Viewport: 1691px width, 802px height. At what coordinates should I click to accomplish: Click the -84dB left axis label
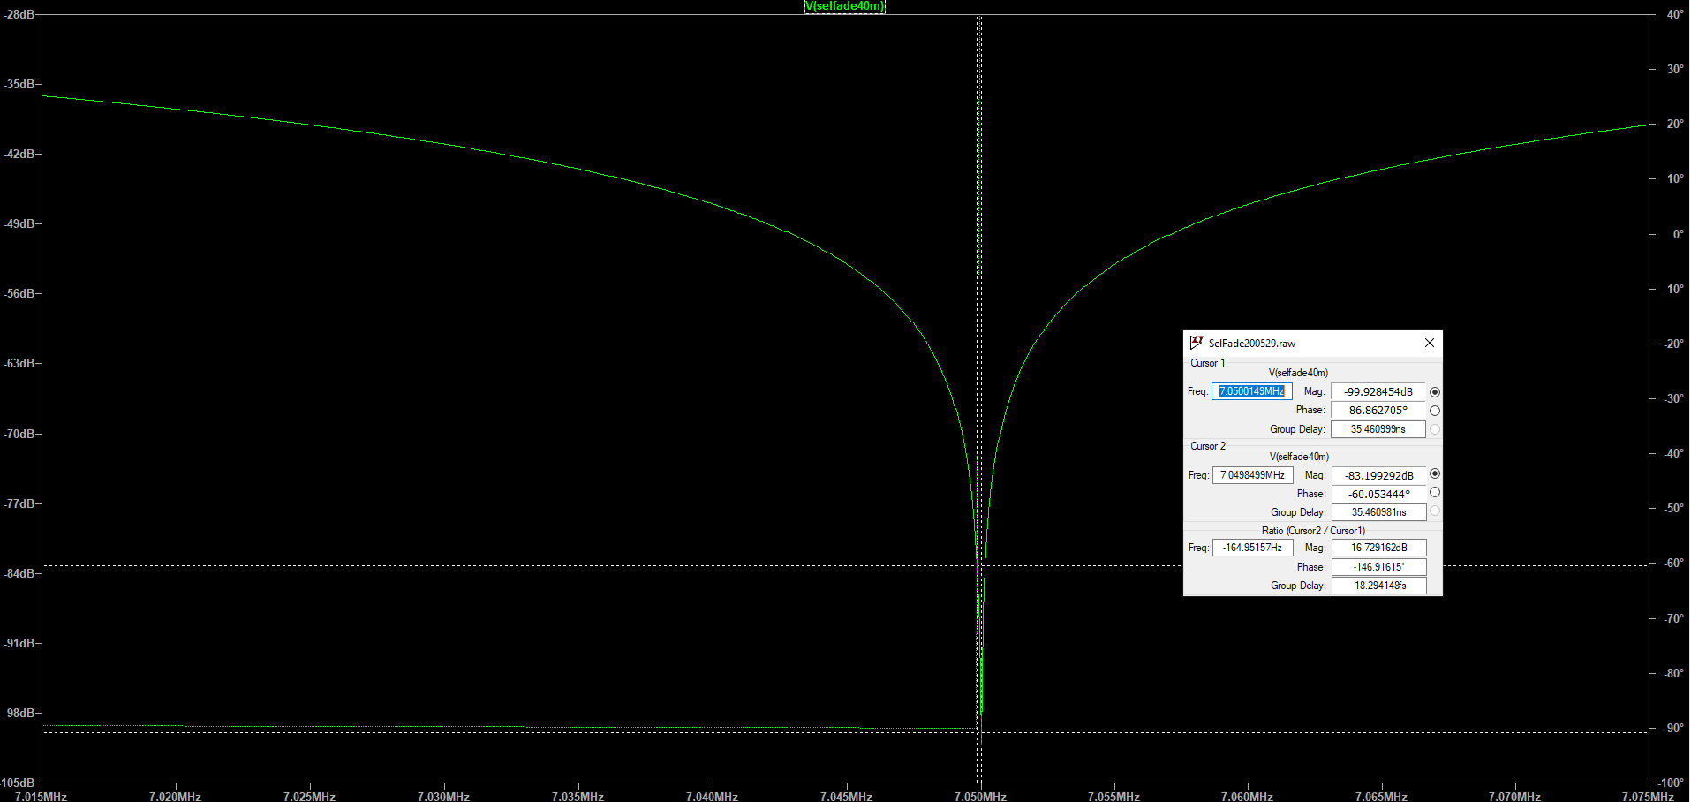coord(19,573)
